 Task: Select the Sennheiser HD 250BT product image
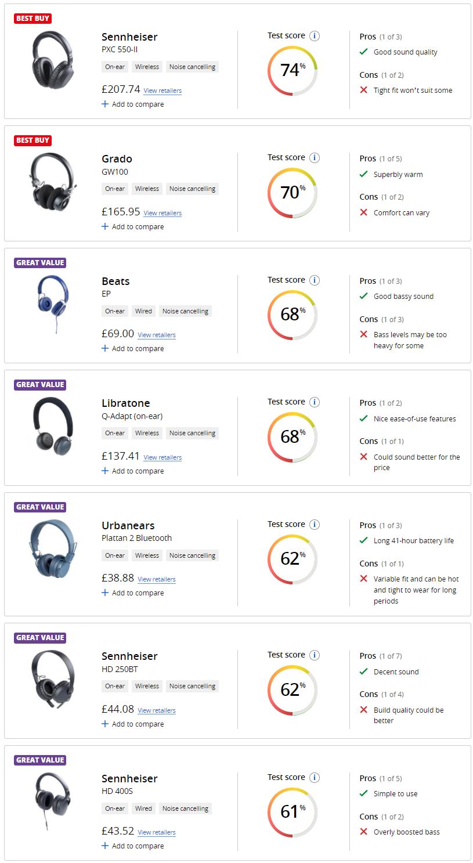[52, 678]
